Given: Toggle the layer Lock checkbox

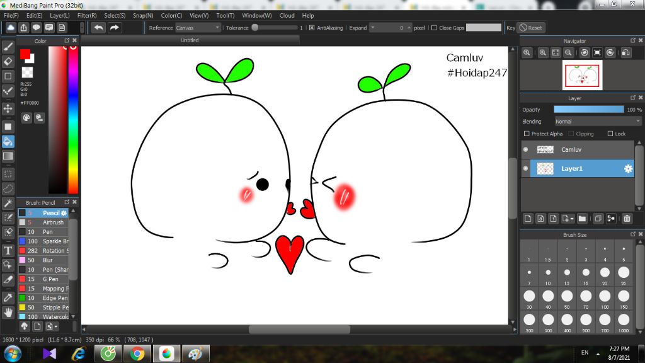Looking at the screenshot, I should 610,134.
